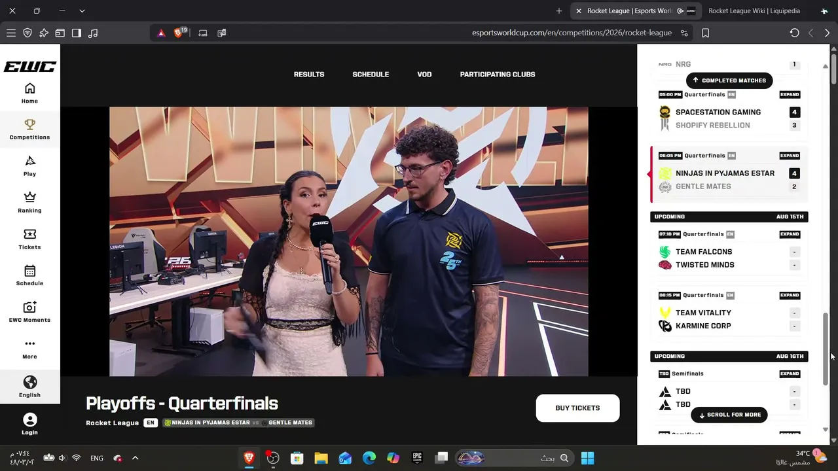838x471 pixels.
Task: Open a new browser tab
Action: (558, 10)
